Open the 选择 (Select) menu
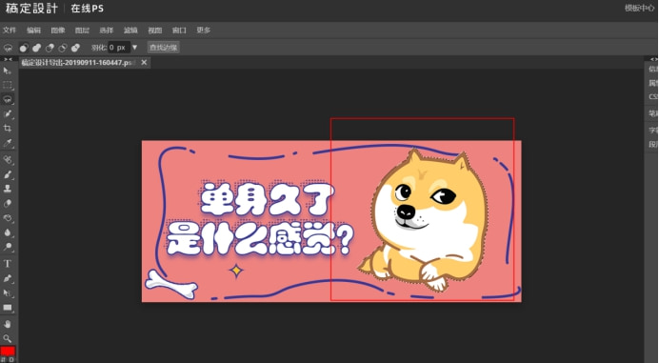Screen dimensions: 659x363 [x=107, y=30]
